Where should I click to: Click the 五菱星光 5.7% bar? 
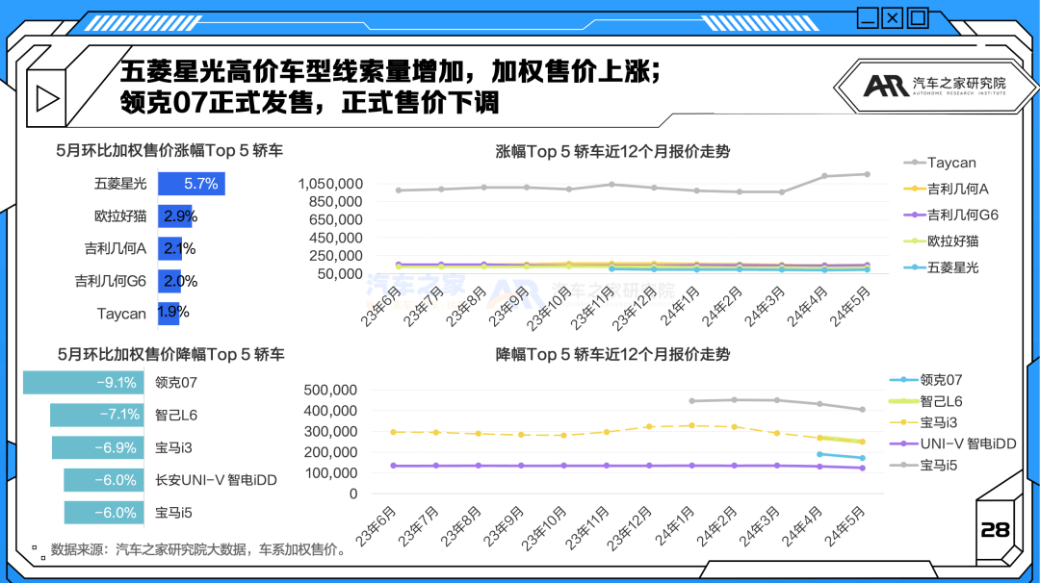pyautogui.click(x=192, y=184)
